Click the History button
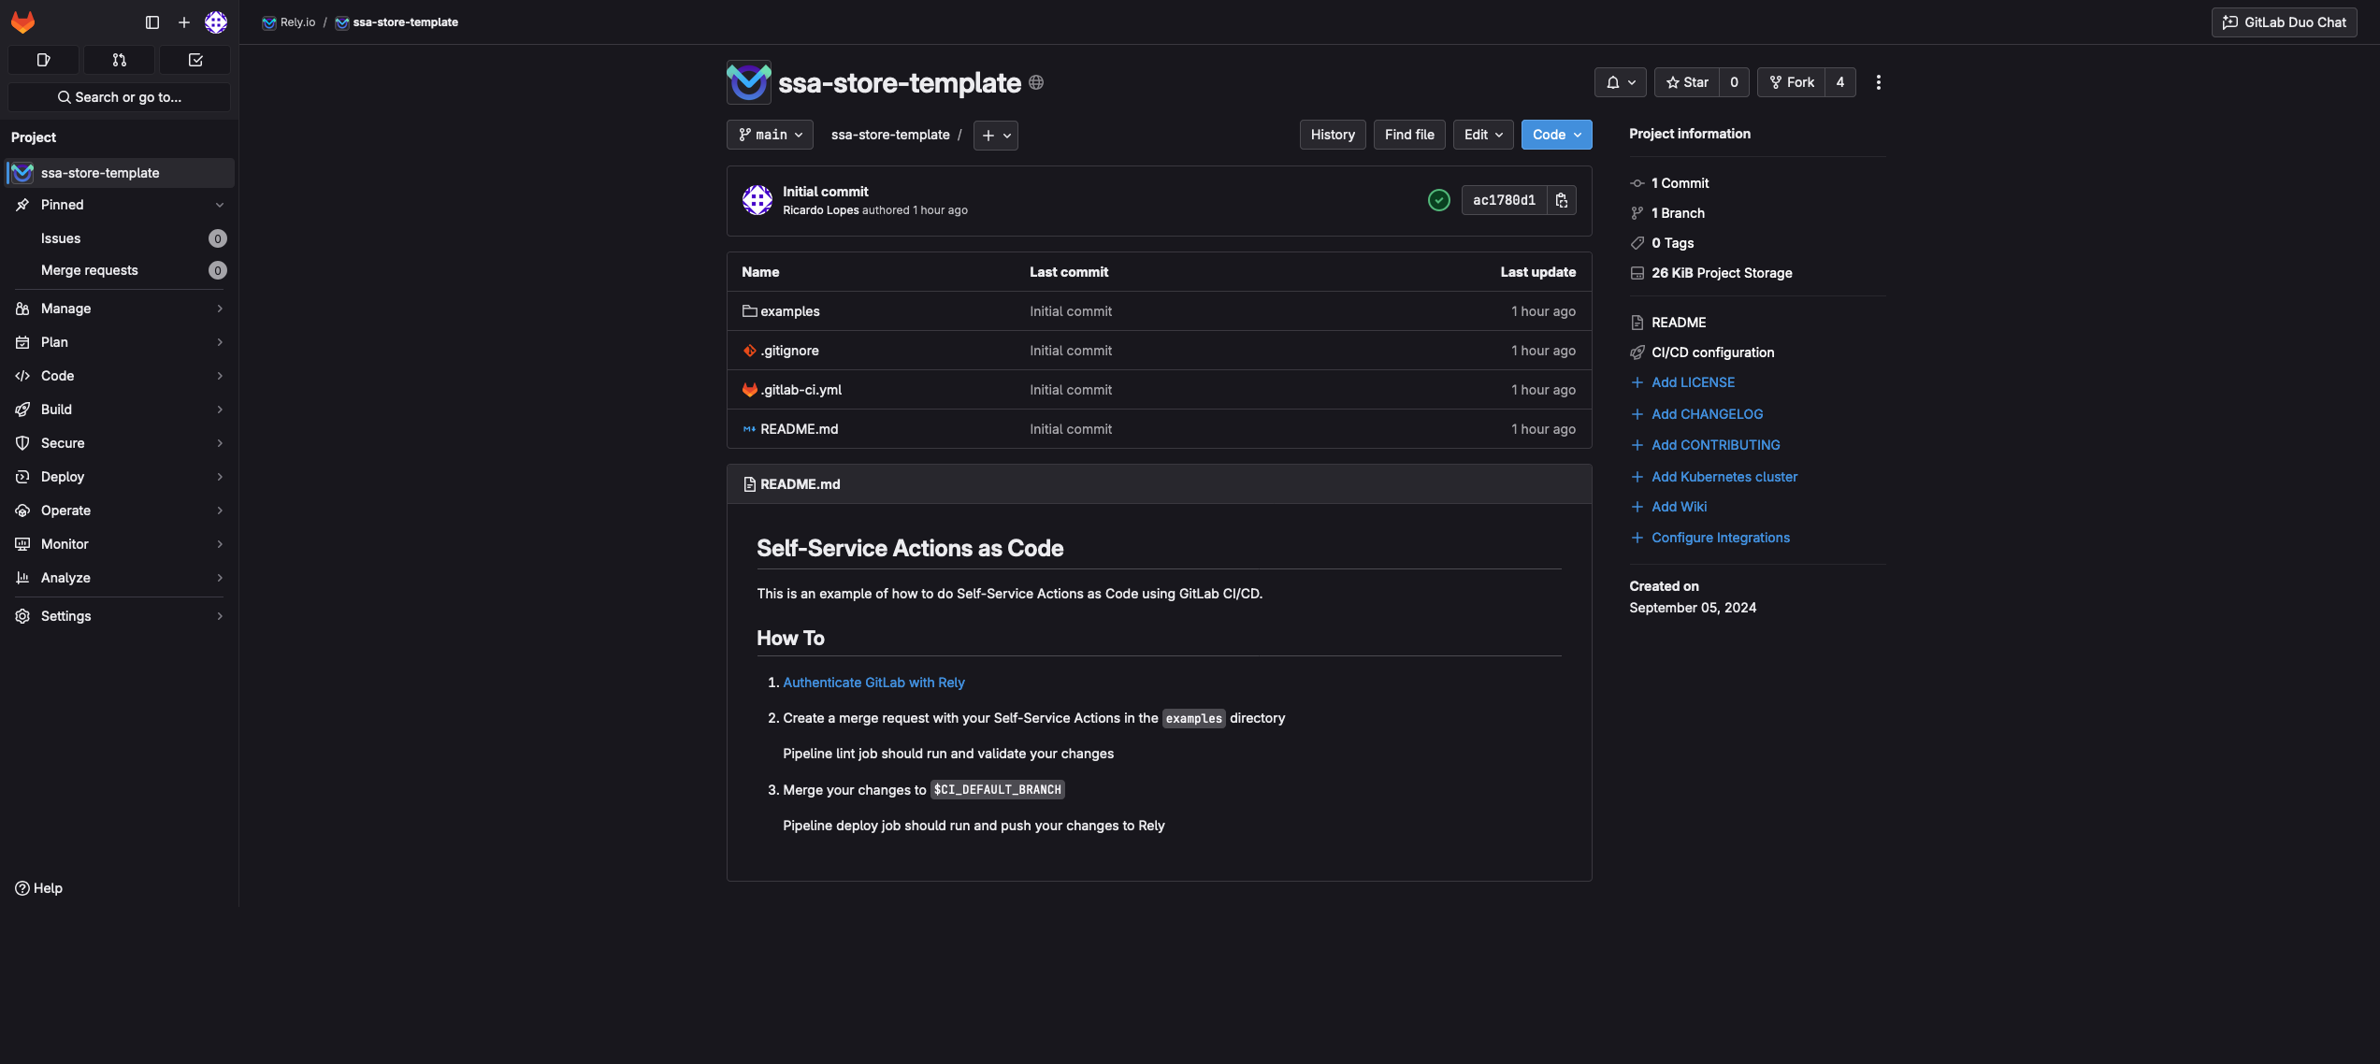2380x1064 pixels. [1332, 135]
